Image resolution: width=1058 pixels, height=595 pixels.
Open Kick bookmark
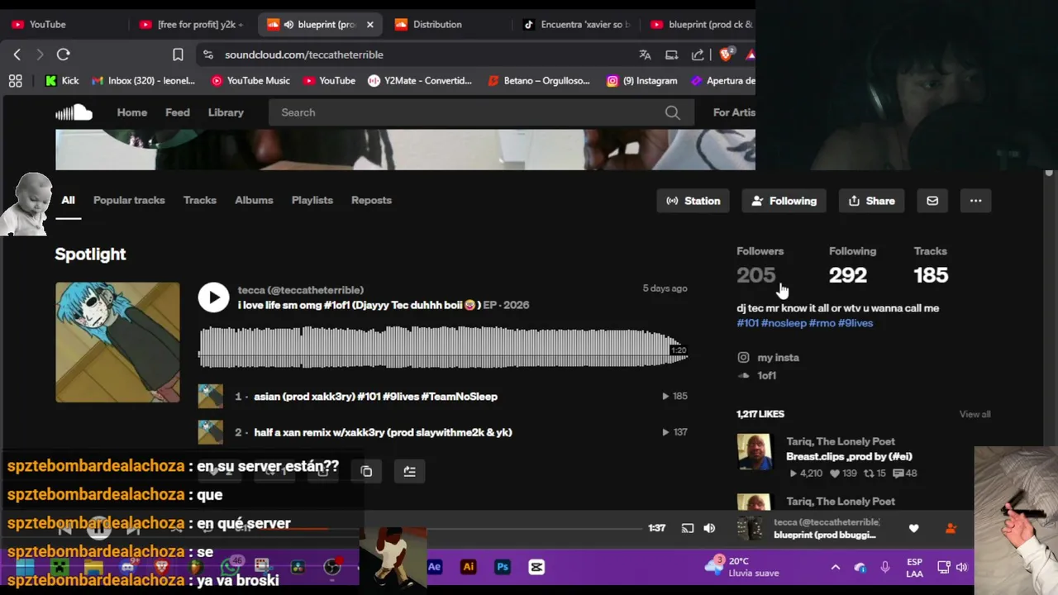(62, 81)
